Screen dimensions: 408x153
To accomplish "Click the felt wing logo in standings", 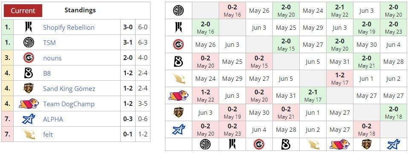I will pos(29,134).
